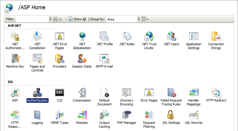Select Application Settings icon
The height and width of the screenshot is (131, 238).
coord(194,40)
